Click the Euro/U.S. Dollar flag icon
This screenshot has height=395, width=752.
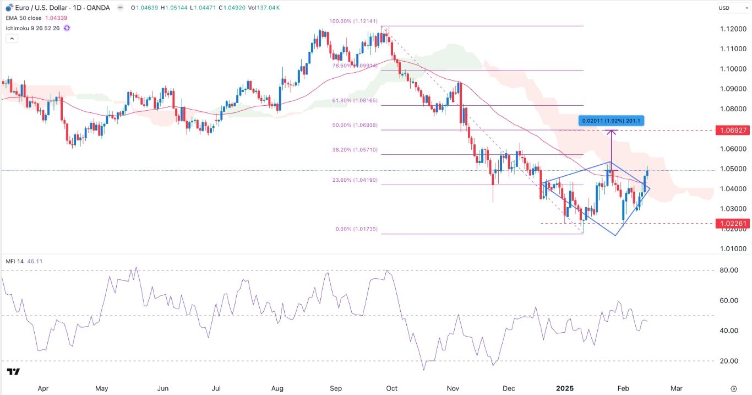coord(8,8)
